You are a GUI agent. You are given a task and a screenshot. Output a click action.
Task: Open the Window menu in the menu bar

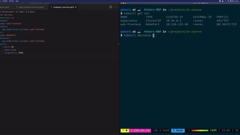[11, 1]
